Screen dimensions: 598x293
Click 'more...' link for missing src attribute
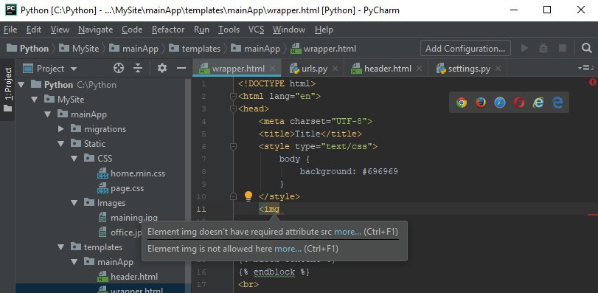[x=347, y=232]
